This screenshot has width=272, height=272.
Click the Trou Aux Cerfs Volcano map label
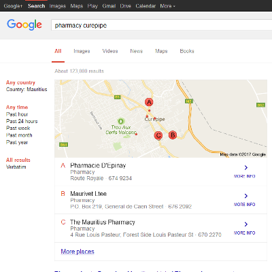(121, 130)
